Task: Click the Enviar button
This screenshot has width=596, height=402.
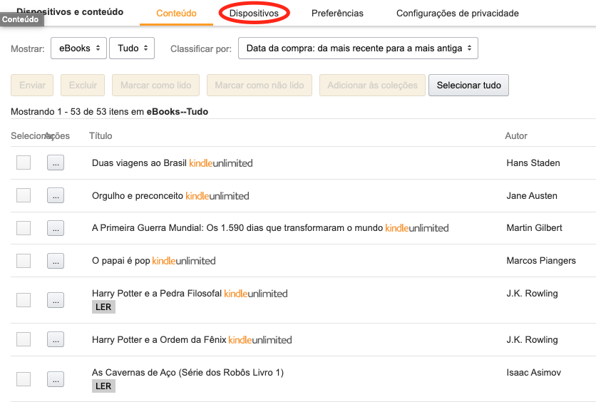Action: tap(32, 85)
